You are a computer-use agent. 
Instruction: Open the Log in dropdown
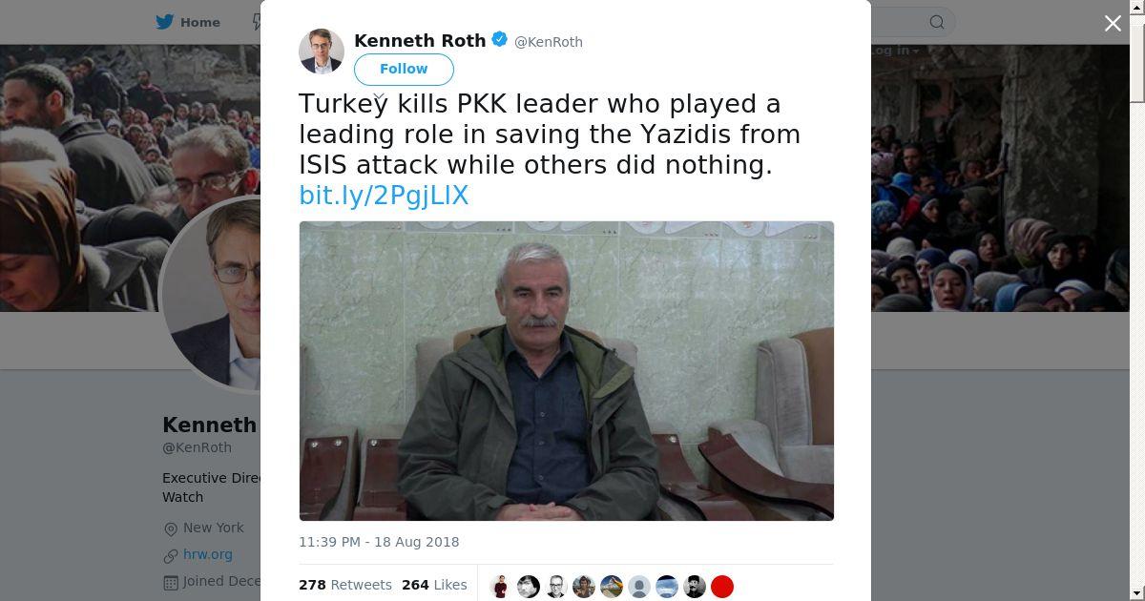[x=894, y=51]
